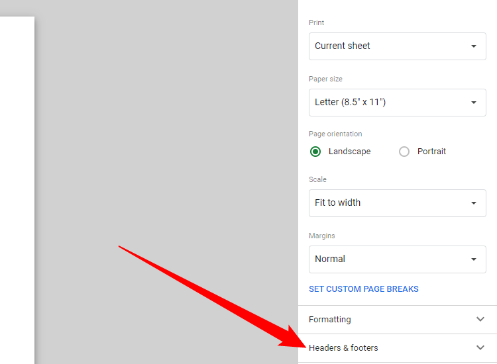Click the SET CUSTOM PAGE BREAKS link

(364, 289)
